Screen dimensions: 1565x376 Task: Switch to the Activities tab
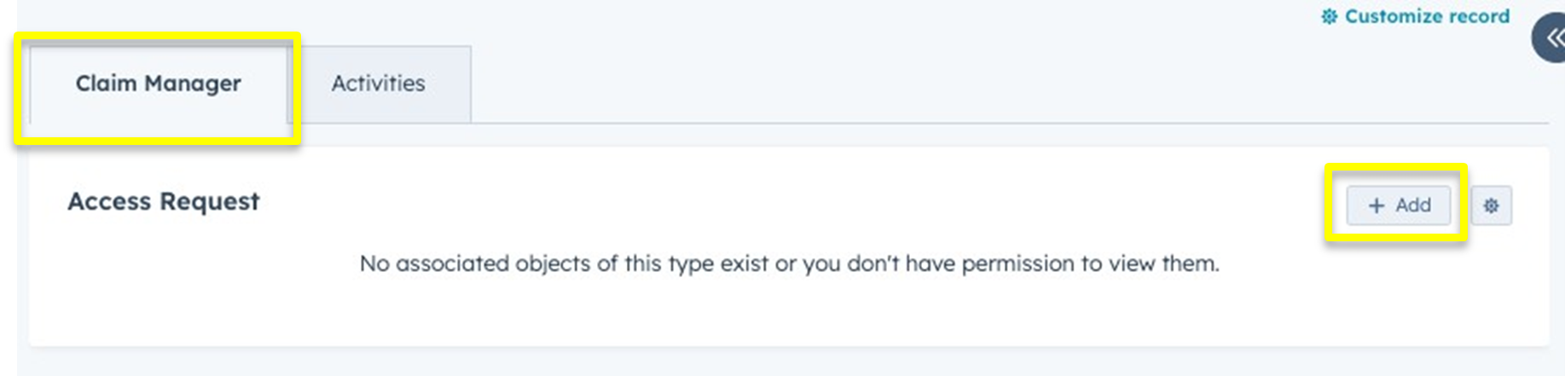point(380,84)
